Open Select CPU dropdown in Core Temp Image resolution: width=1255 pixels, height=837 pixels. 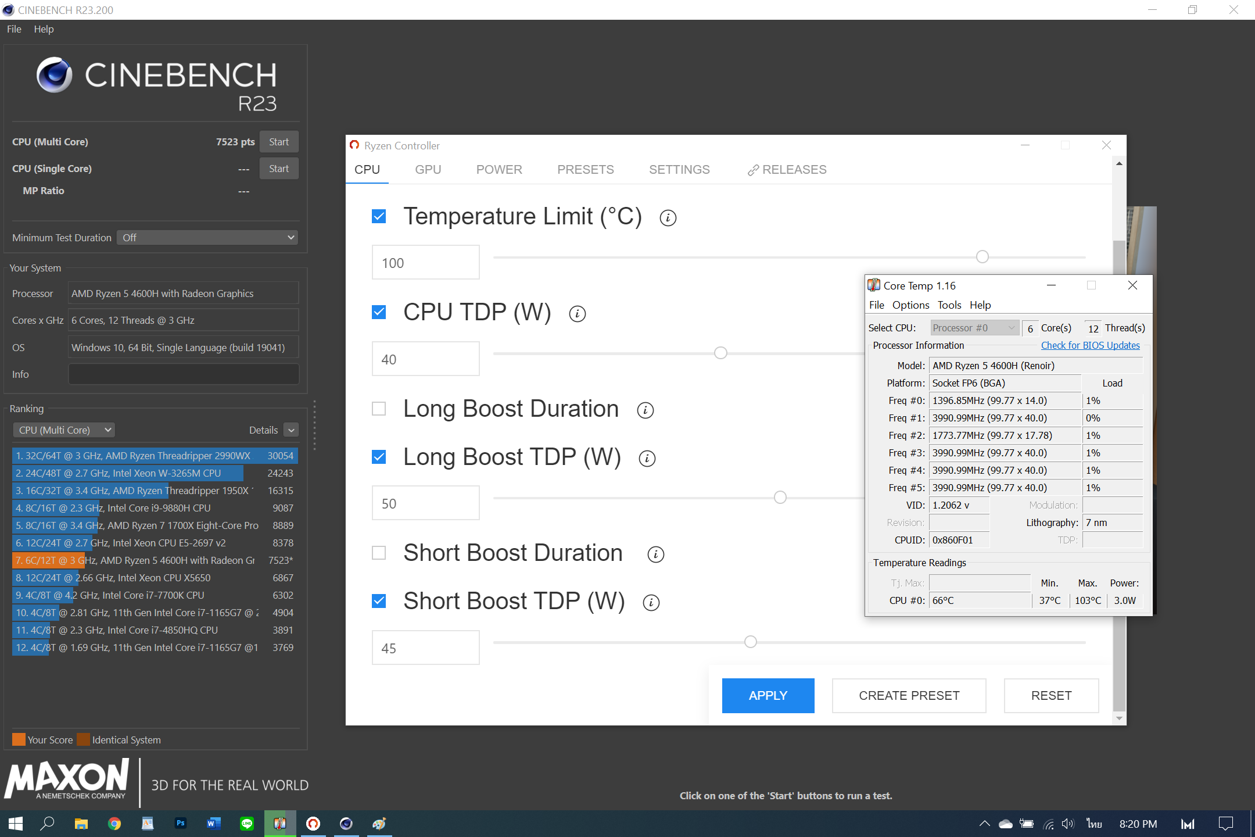(974, 328)
